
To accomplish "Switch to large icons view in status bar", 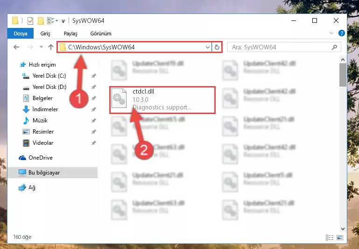I will [340, 237].
